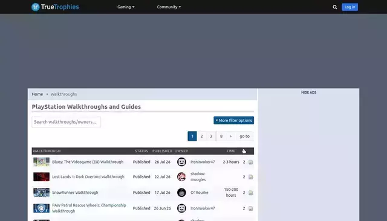This screenshot has width=387, height=221.
Task: Click the first IronInvoker47 avatar in Bluey row
Action: [x=181, y=162]
